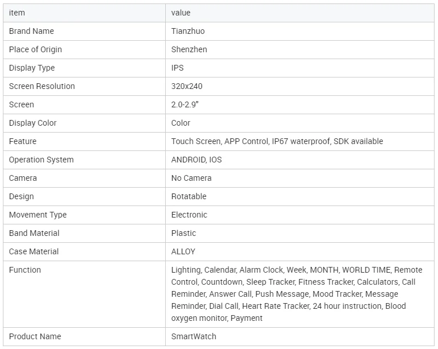Select the 'ANDROID, IOS' value cell

pos(196,160)
